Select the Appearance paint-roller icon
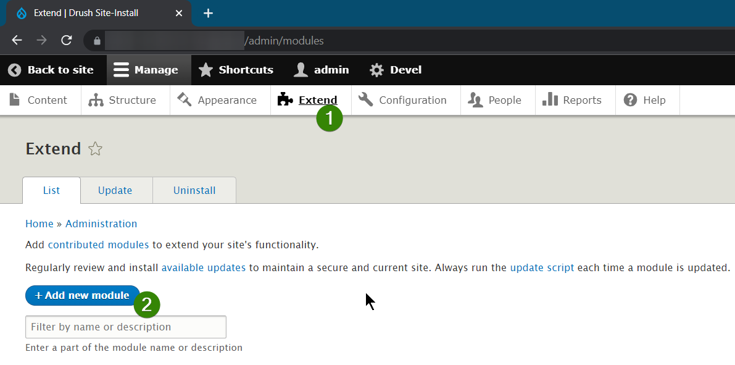Screen dimensions: 735x365 point(183,99)
